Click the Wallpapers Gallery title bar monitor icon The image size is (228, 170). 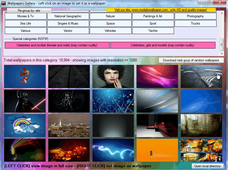(x=3, y=3)
